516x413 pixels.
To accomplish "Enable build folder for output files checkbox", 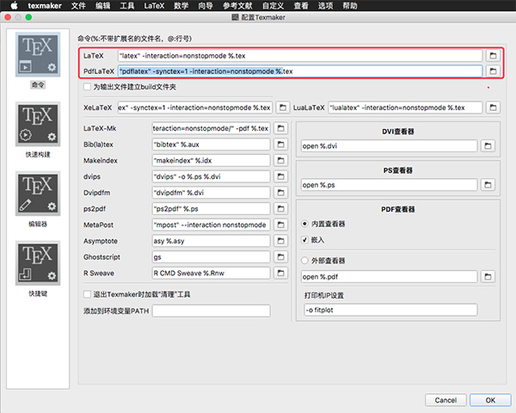I will [87, 87].
